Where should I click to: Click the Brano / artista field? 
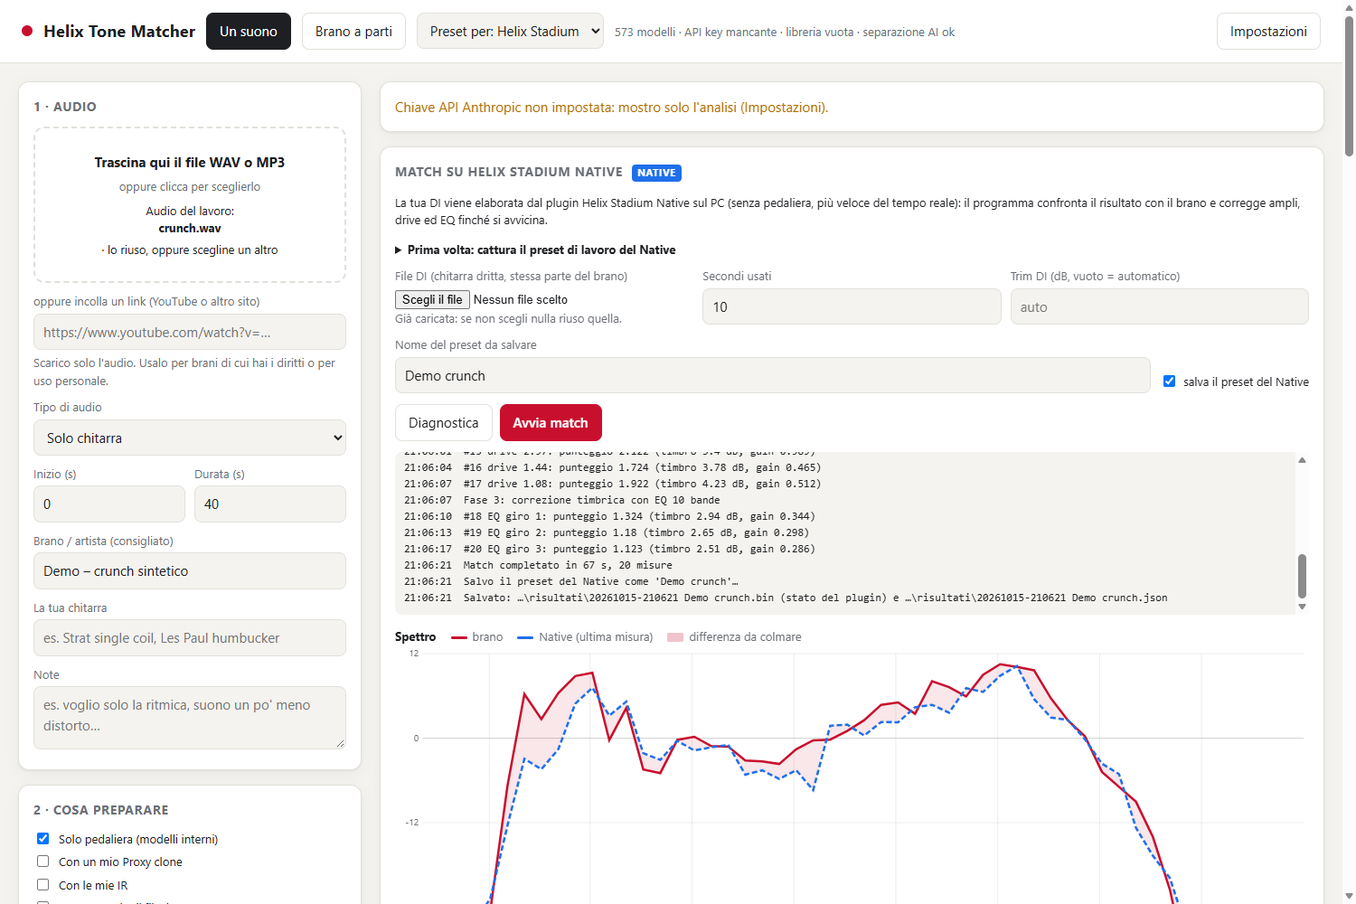[x=190, y=570]
